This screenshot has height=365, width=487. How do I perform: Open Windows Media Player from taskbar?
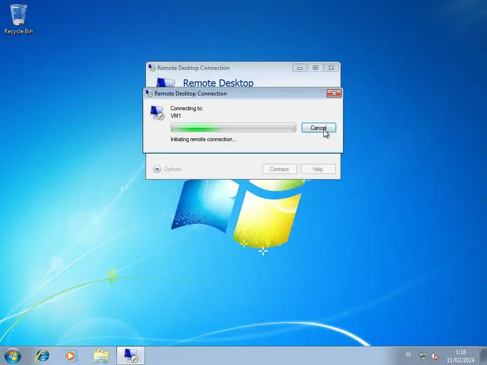71,355
